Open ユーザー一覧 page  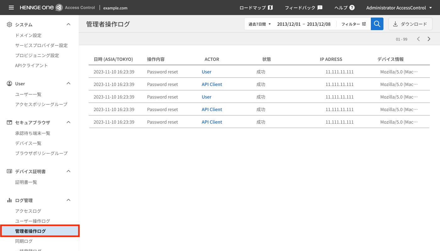point(28,94)
